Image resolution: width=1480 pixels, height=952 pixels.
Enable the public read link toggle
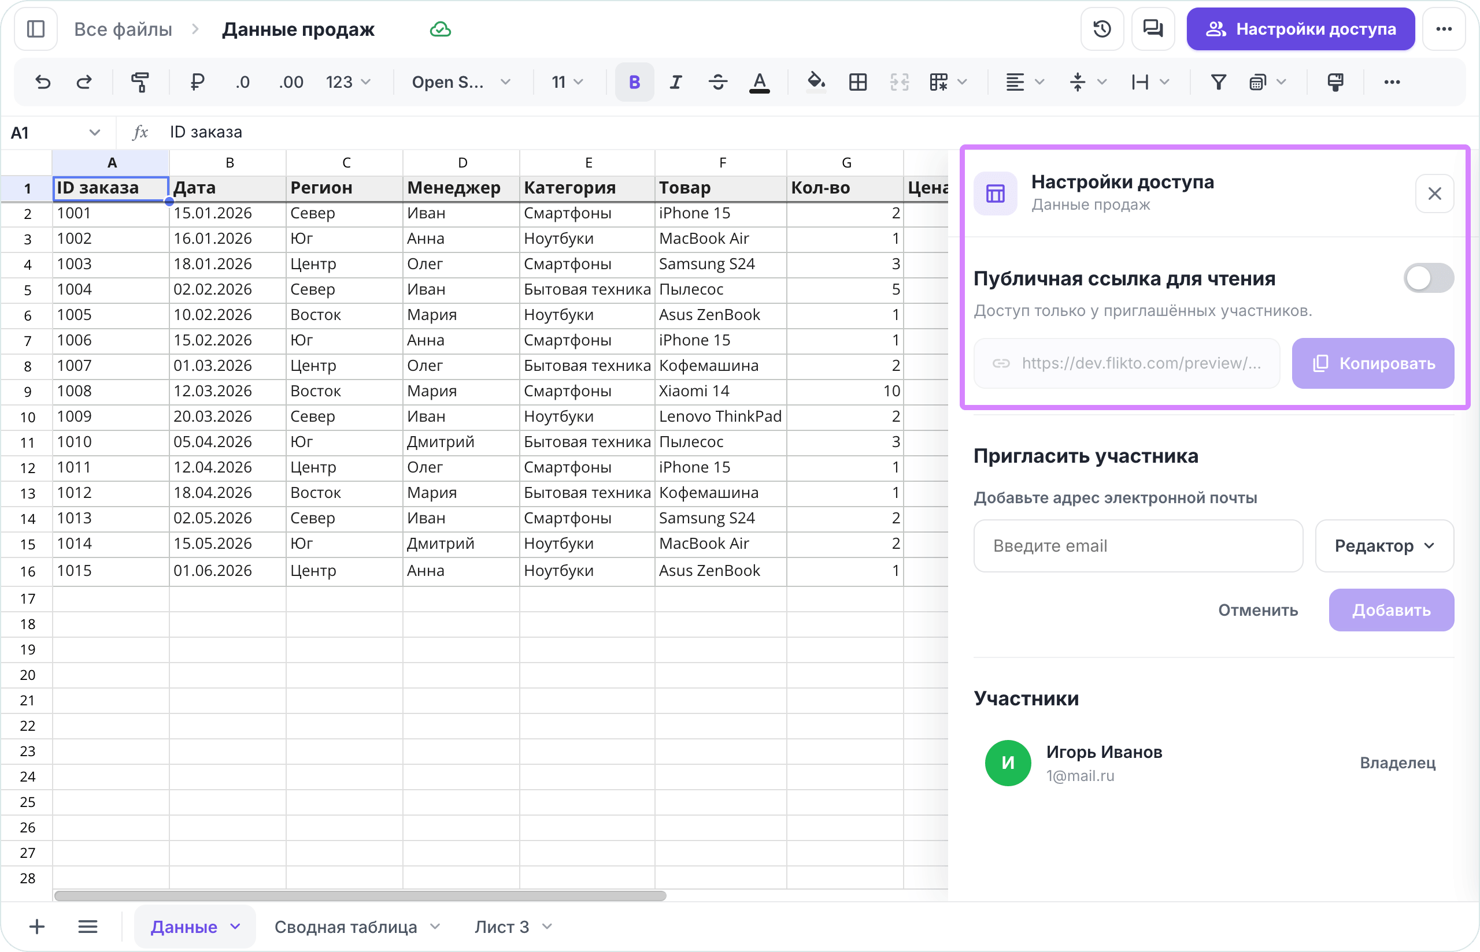(x=1428, y=278)
